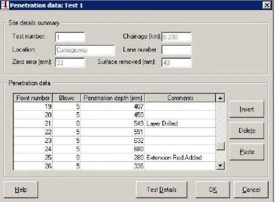Select point number 26 cell

33,166
